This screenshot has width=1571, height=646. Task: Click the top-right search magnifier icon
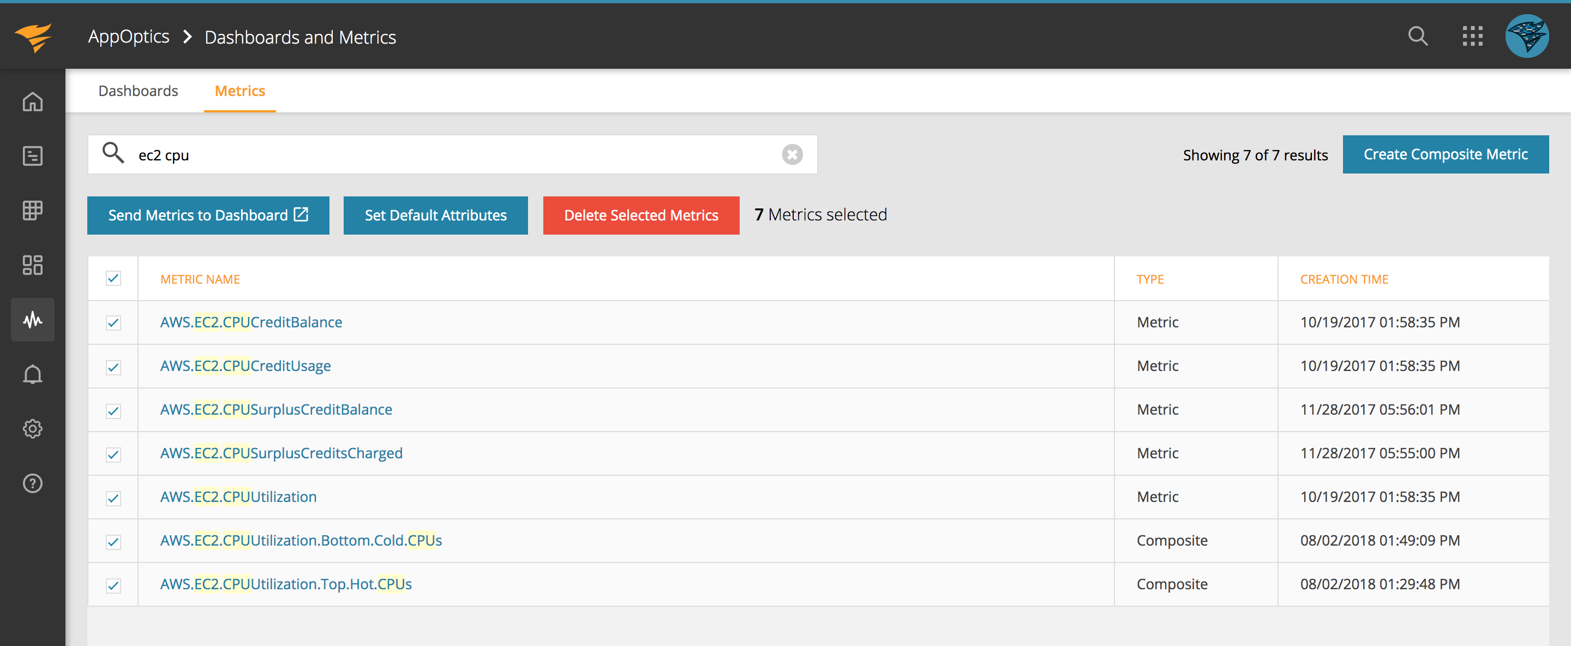(x=1417, y=37)
